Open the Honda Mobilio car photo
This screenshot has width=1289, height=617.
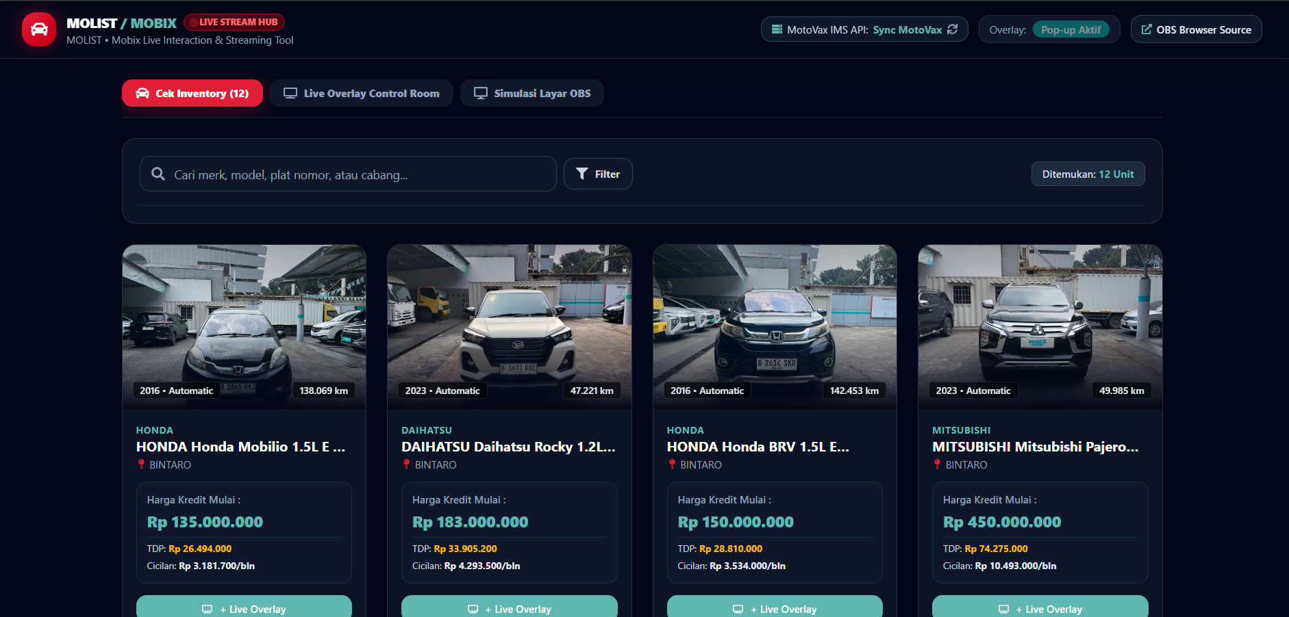[244, 326]
